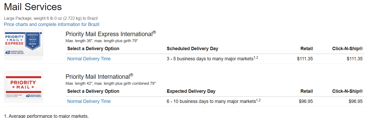Click the $96.95 Click-N-Ship price
This screenshot has width=377, height=118.
tap(356, 101)
